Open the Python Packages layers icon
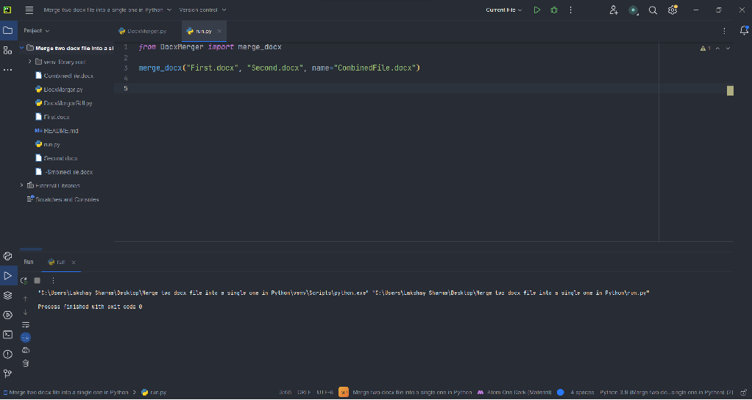 tap(7, 295)
